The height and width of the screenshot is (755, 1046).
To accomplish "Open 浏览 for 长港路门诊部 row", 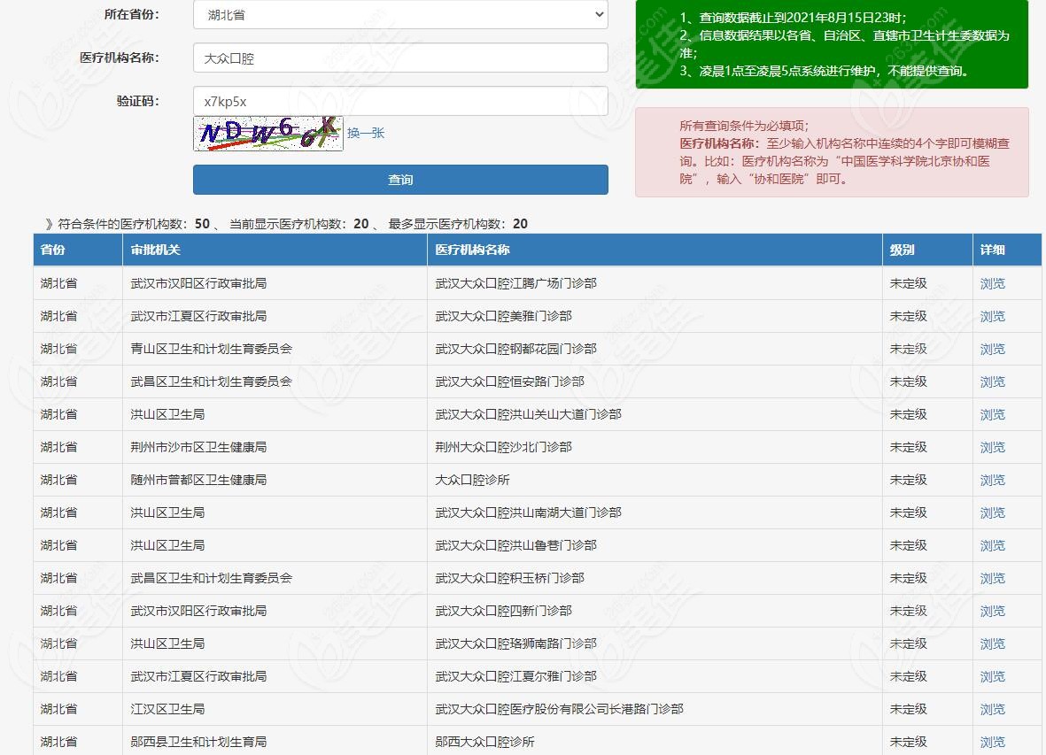I will pyautogui.click(x=992, y=710).
